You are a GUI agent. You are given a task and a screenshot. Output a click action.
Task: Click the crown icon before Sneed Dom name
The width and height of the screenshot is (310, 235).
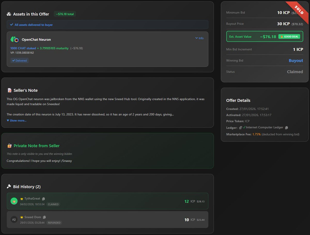22,217
